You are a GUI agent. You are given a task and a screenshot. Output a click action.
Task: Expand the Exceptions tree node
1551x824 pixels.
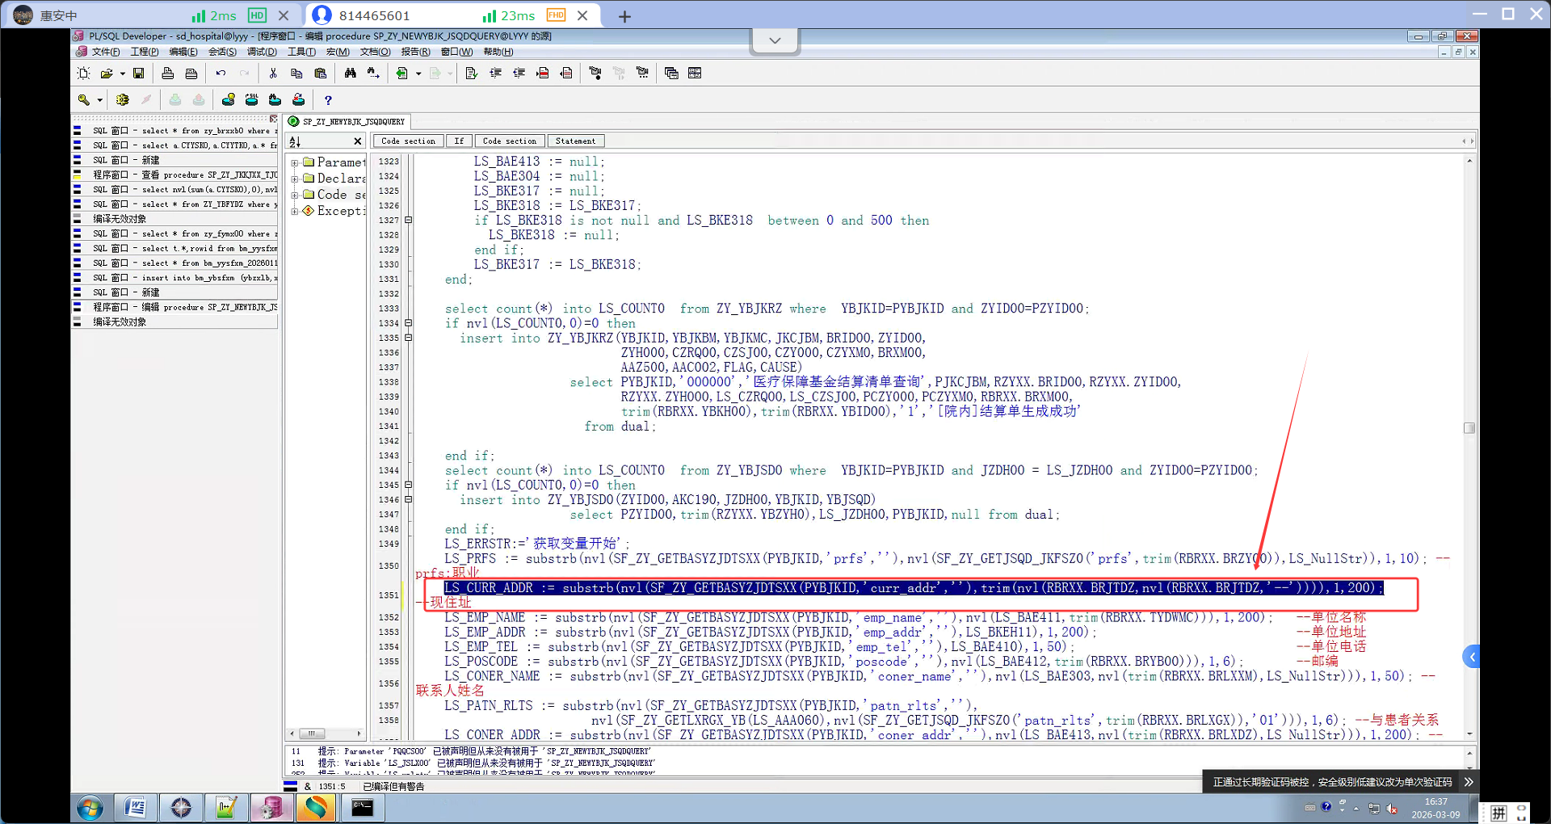(x=295, y=211)
